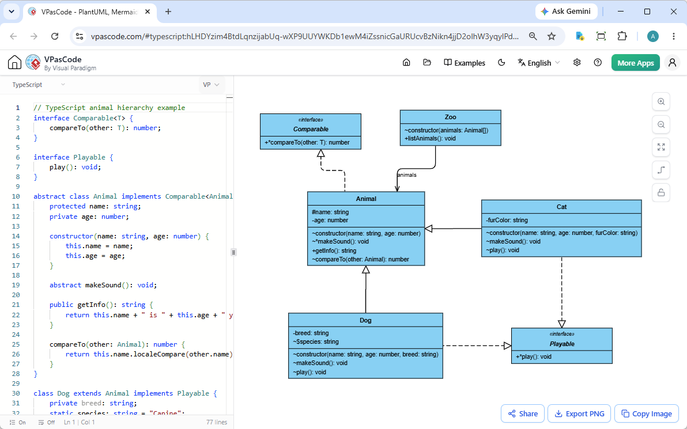Click the screen capture extension icon

point(601,36)
